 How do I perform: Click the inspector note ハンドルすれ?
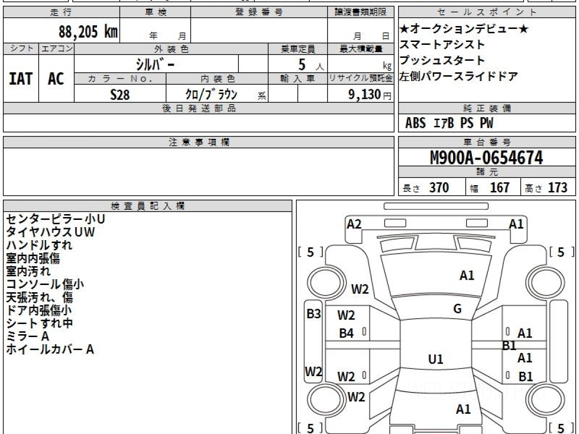point(39,245)
